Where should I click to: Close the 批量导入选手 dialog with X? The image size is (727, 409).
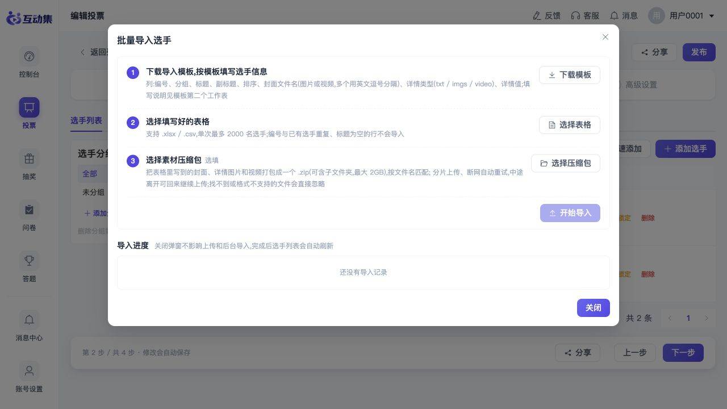[x=605, y=37]
